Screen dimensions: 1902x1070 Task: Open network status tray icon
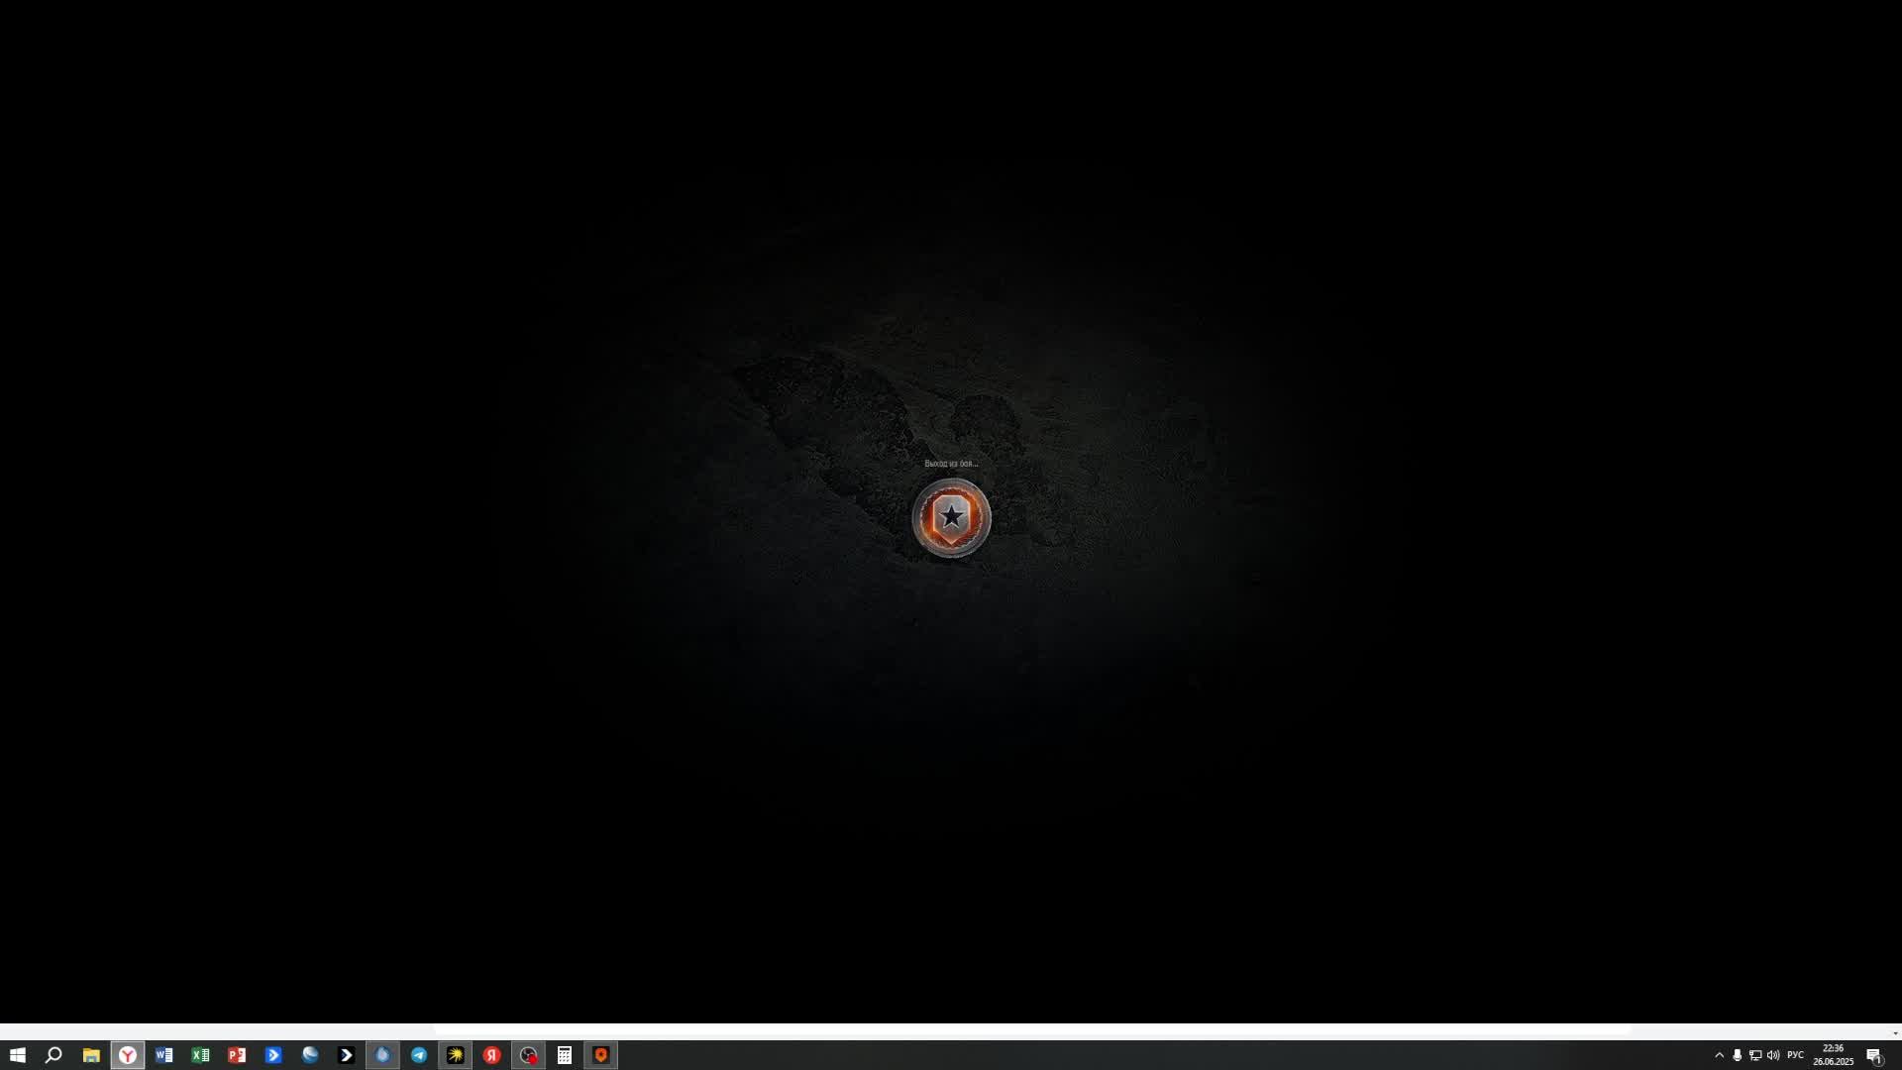pyautogui.click(x=1755, y=1055)
